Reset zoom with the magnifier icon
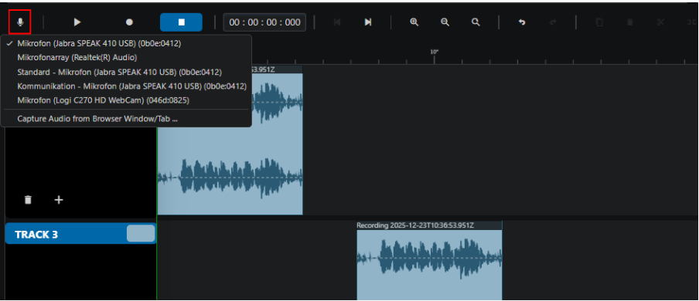The image size is (699, 301). 476,22
